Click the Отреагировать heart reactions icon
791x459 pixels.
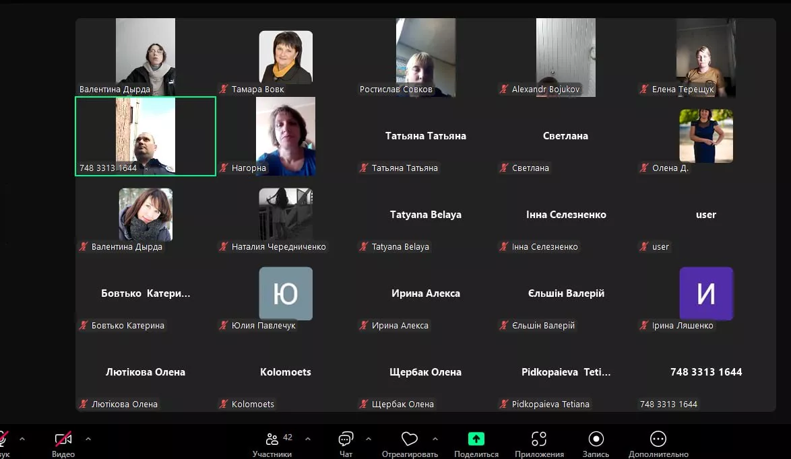(x=409, y=439)
